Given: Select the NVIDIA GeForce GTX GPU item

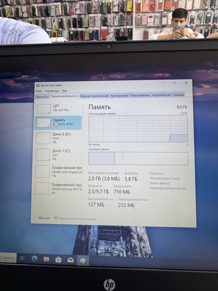Looking at the screenshot, I should (58, 189).
